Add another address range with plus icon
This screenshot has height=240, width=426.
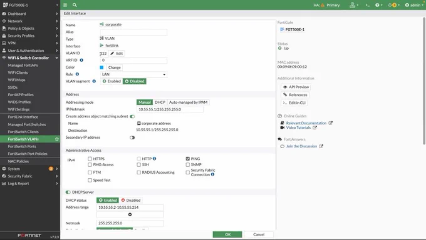(130, 214)
